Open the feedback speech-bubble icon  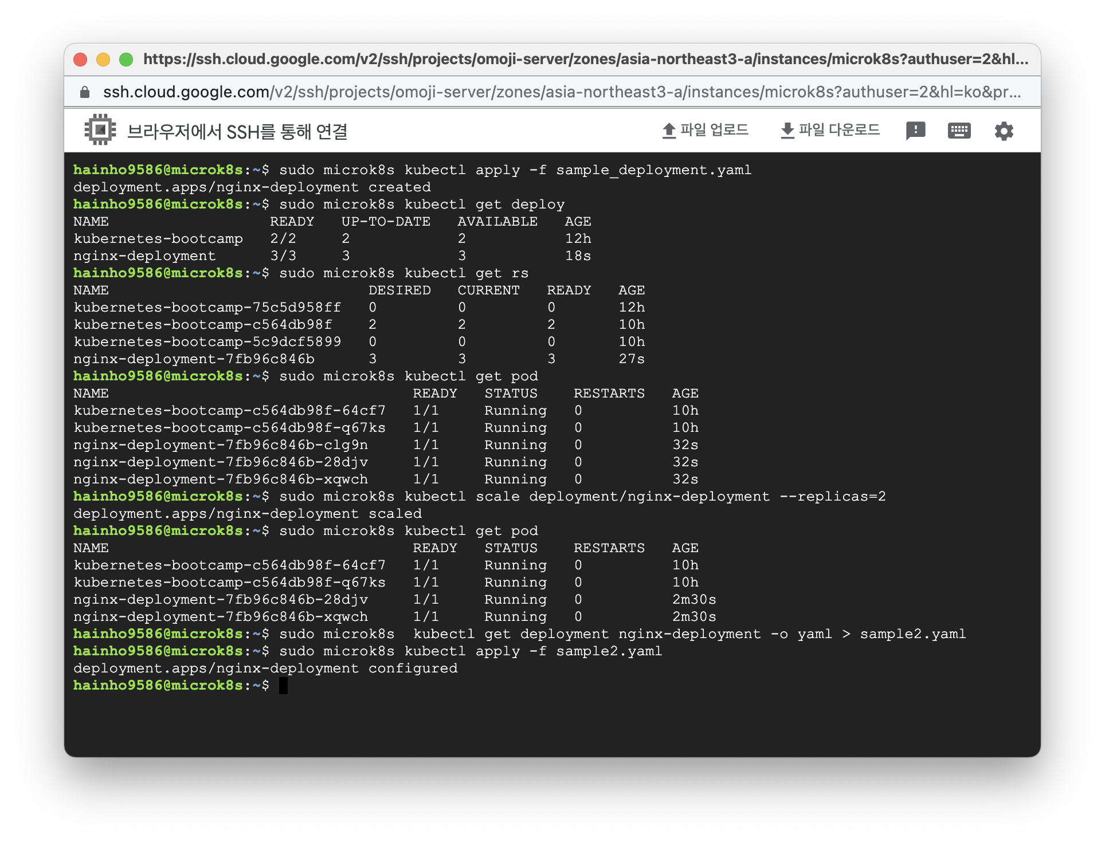(915, 131)
